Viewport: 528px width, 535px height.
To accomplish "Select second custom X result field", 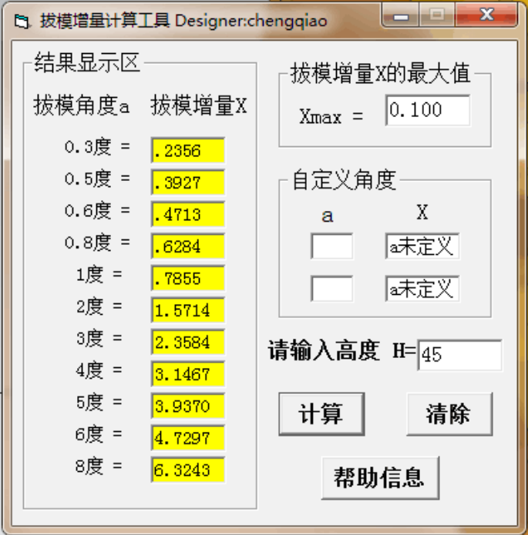I will click(x=422, y=289).
